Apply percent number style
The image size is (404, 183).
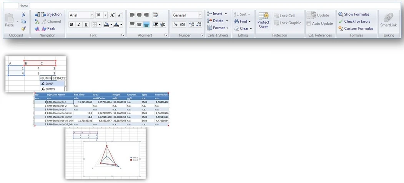point(175,25)
